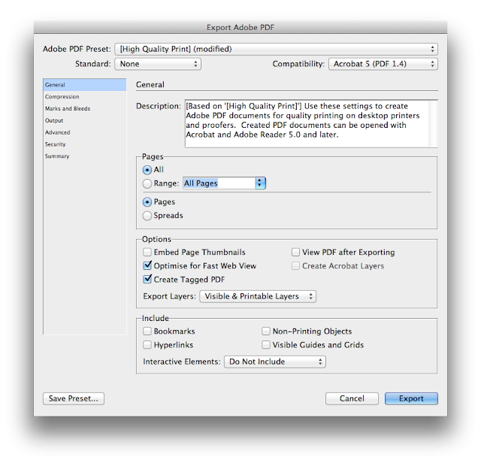Click the Export button
The height and width of the screenshot is (463, 481).
tap(411, 398)
